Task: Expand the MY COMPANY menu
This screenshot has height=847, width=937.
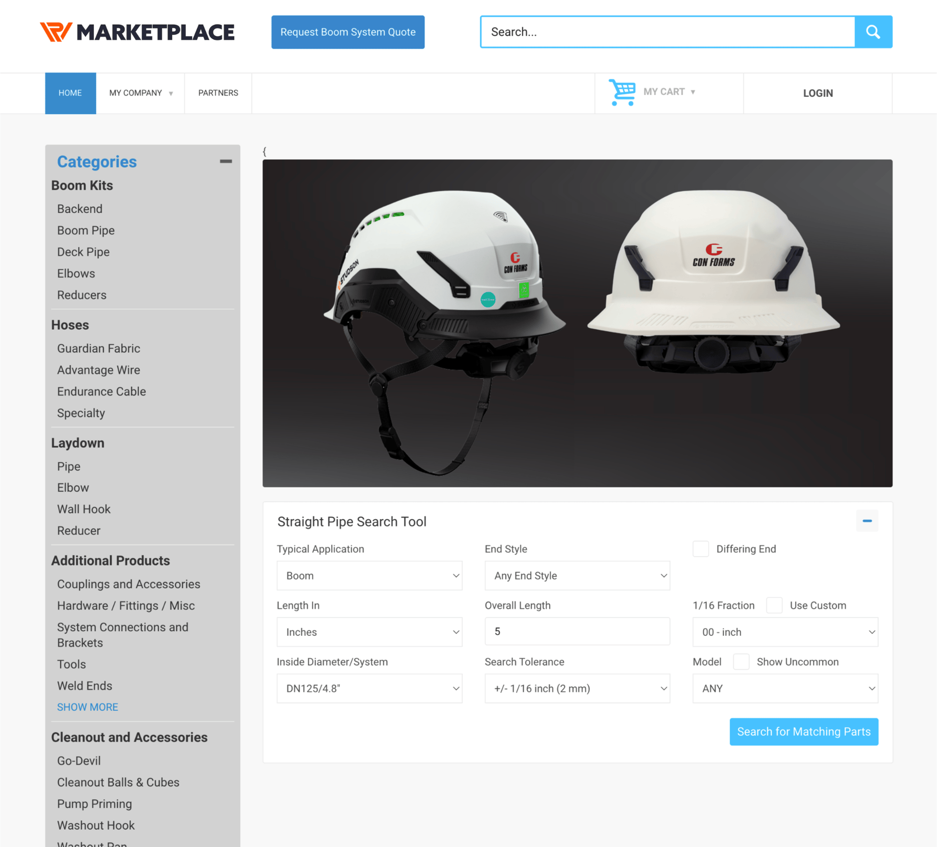Action: 140,93
